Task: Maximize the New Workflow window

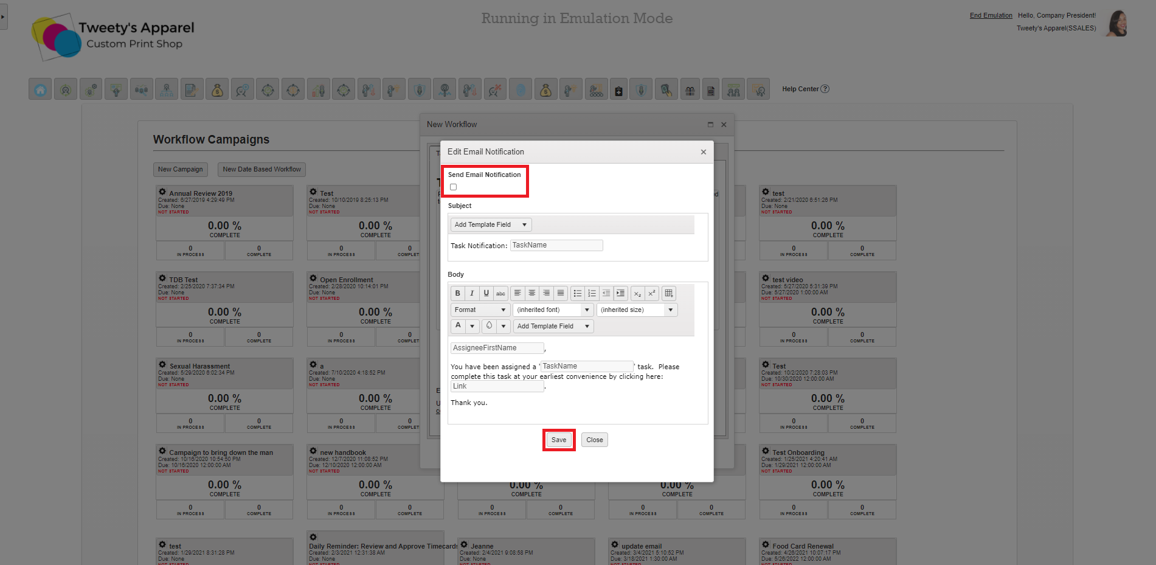Action: pyautogui.click(x=710, y=124)
